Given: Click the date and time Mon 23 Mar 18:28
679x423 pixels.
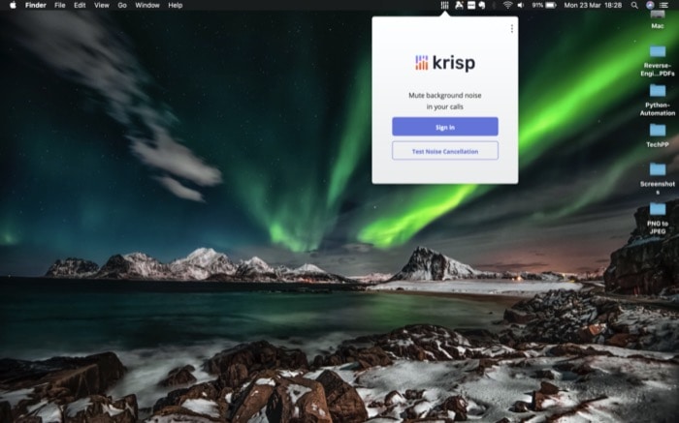Looking at the screenshot, I should click(593, 5).
